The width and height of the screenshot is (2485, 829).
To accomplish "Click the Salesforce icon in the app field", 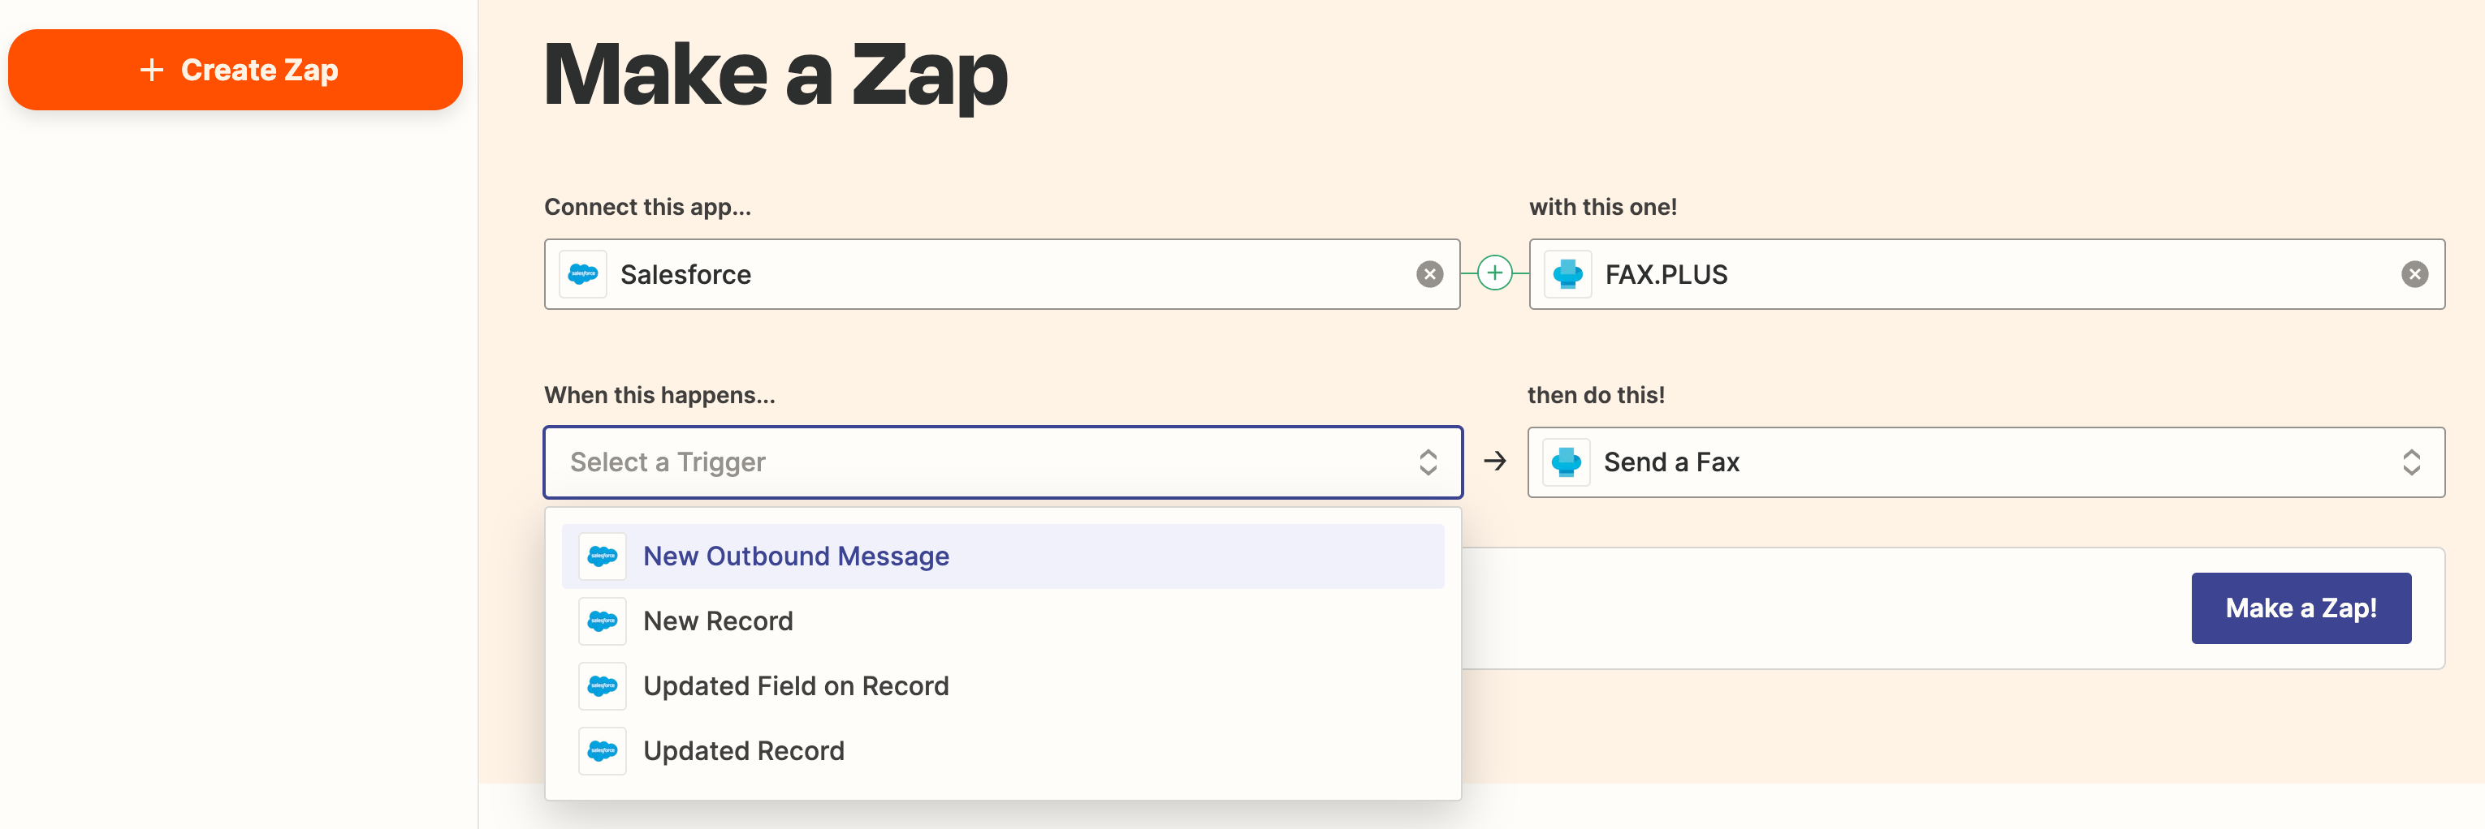I will coord(582,273).
